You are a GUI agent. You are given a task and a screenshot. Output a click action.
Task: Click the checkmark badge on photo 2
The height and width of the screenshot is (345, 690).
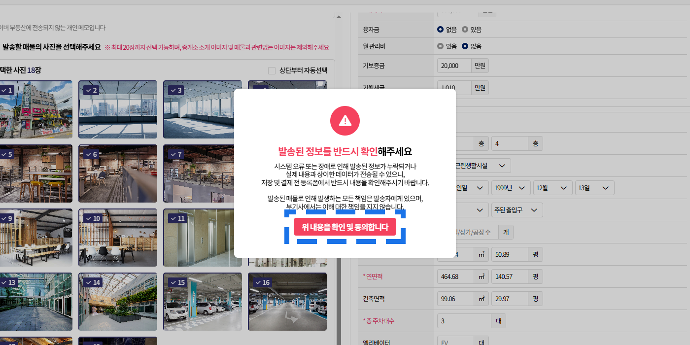point(91,90)
